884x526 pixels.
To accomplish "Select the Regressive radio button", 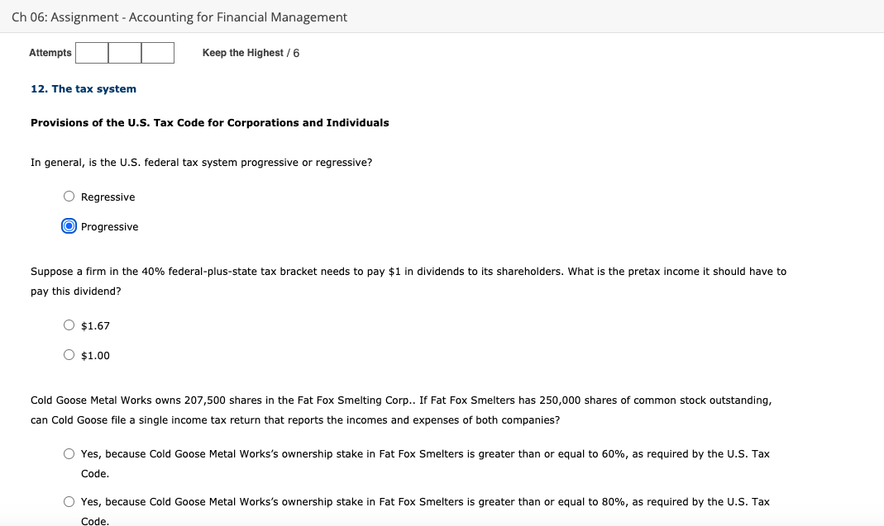I will pyautogui.click(x=69, y=196).
